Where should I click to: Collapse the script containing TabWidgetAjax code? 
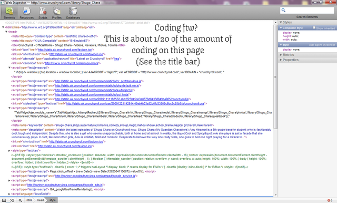click(x=9, y=108)
